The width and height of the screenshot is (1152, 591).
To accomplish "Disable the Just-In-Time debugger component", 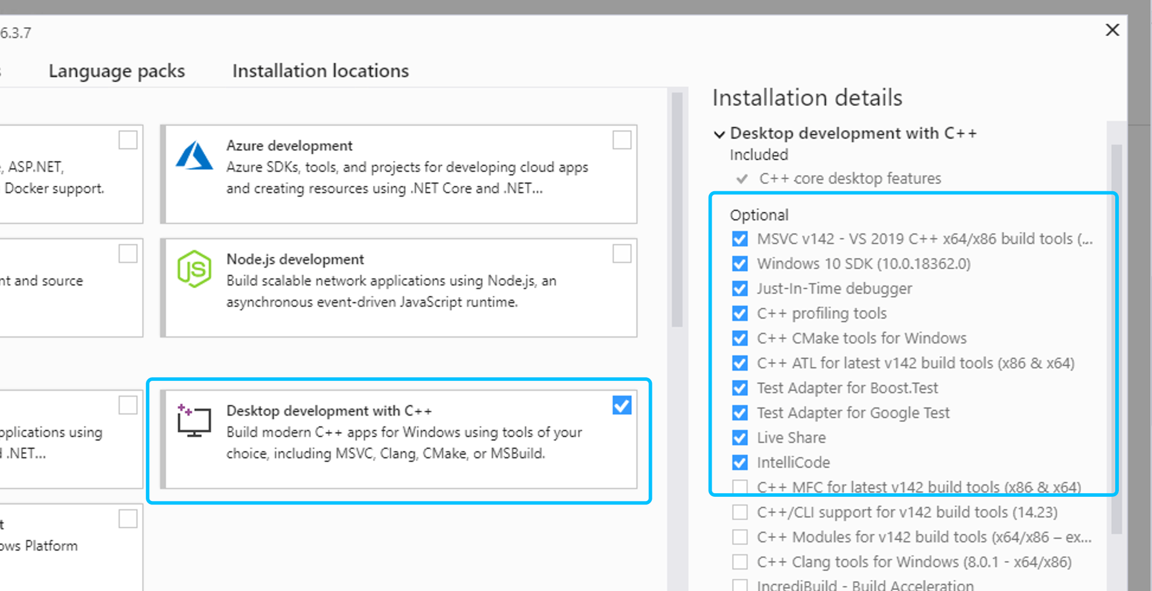I will pyautogui.click(x=740, y=288).
